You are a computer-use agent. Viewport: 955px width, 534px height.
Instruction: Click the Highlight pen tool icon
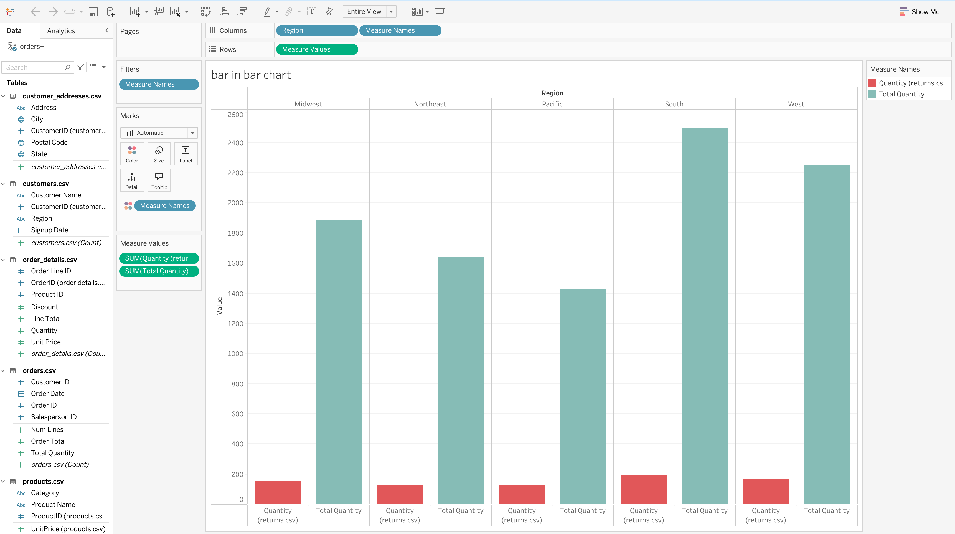point(267,11)
